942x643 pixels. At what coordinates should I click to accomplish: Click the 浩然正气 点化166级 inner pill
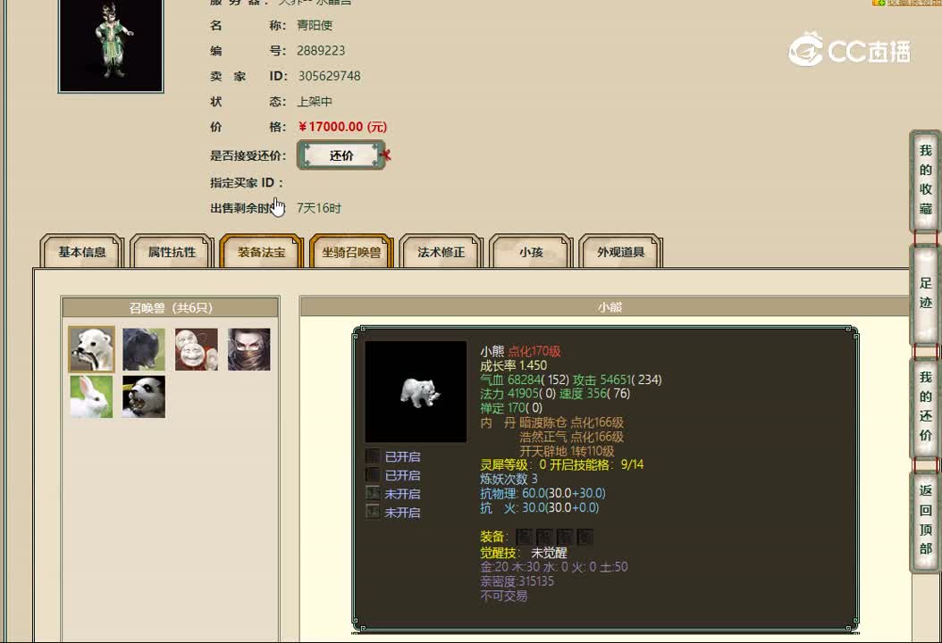pos(571,437)
